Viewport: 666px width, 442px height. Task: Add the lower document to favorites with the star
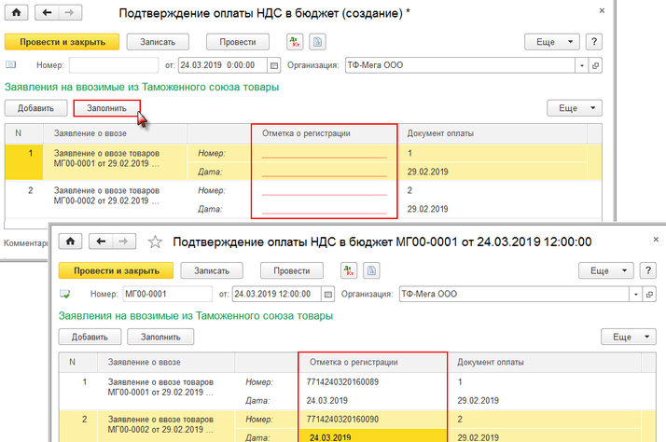click(156, 241)
